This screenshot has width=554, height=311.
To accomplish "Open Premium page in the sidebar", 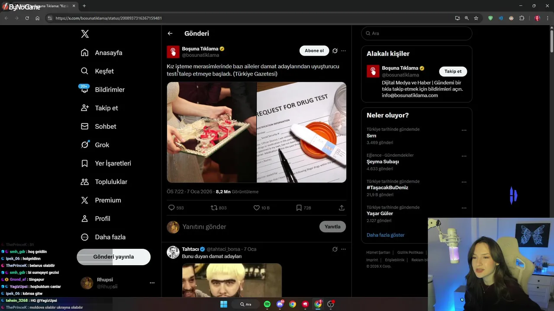I will (101, 200).
